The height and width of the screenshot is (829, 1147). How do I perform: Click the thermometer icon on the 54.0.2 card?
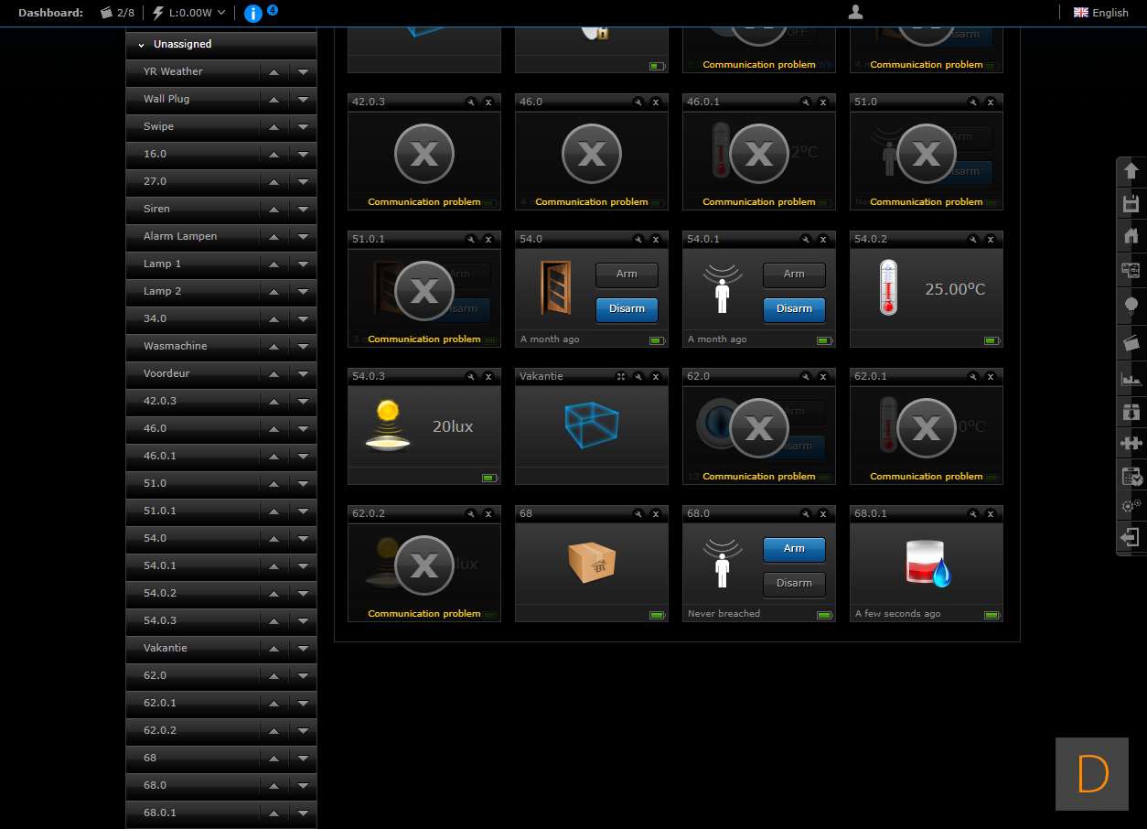coord(888,288)
